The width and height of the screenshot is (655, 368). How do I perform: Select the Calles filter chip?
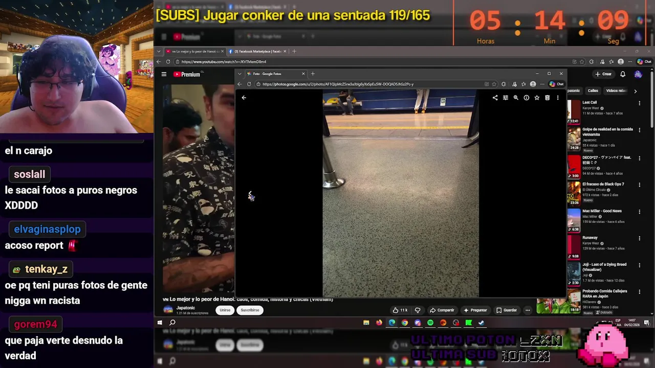pos(593,91)
